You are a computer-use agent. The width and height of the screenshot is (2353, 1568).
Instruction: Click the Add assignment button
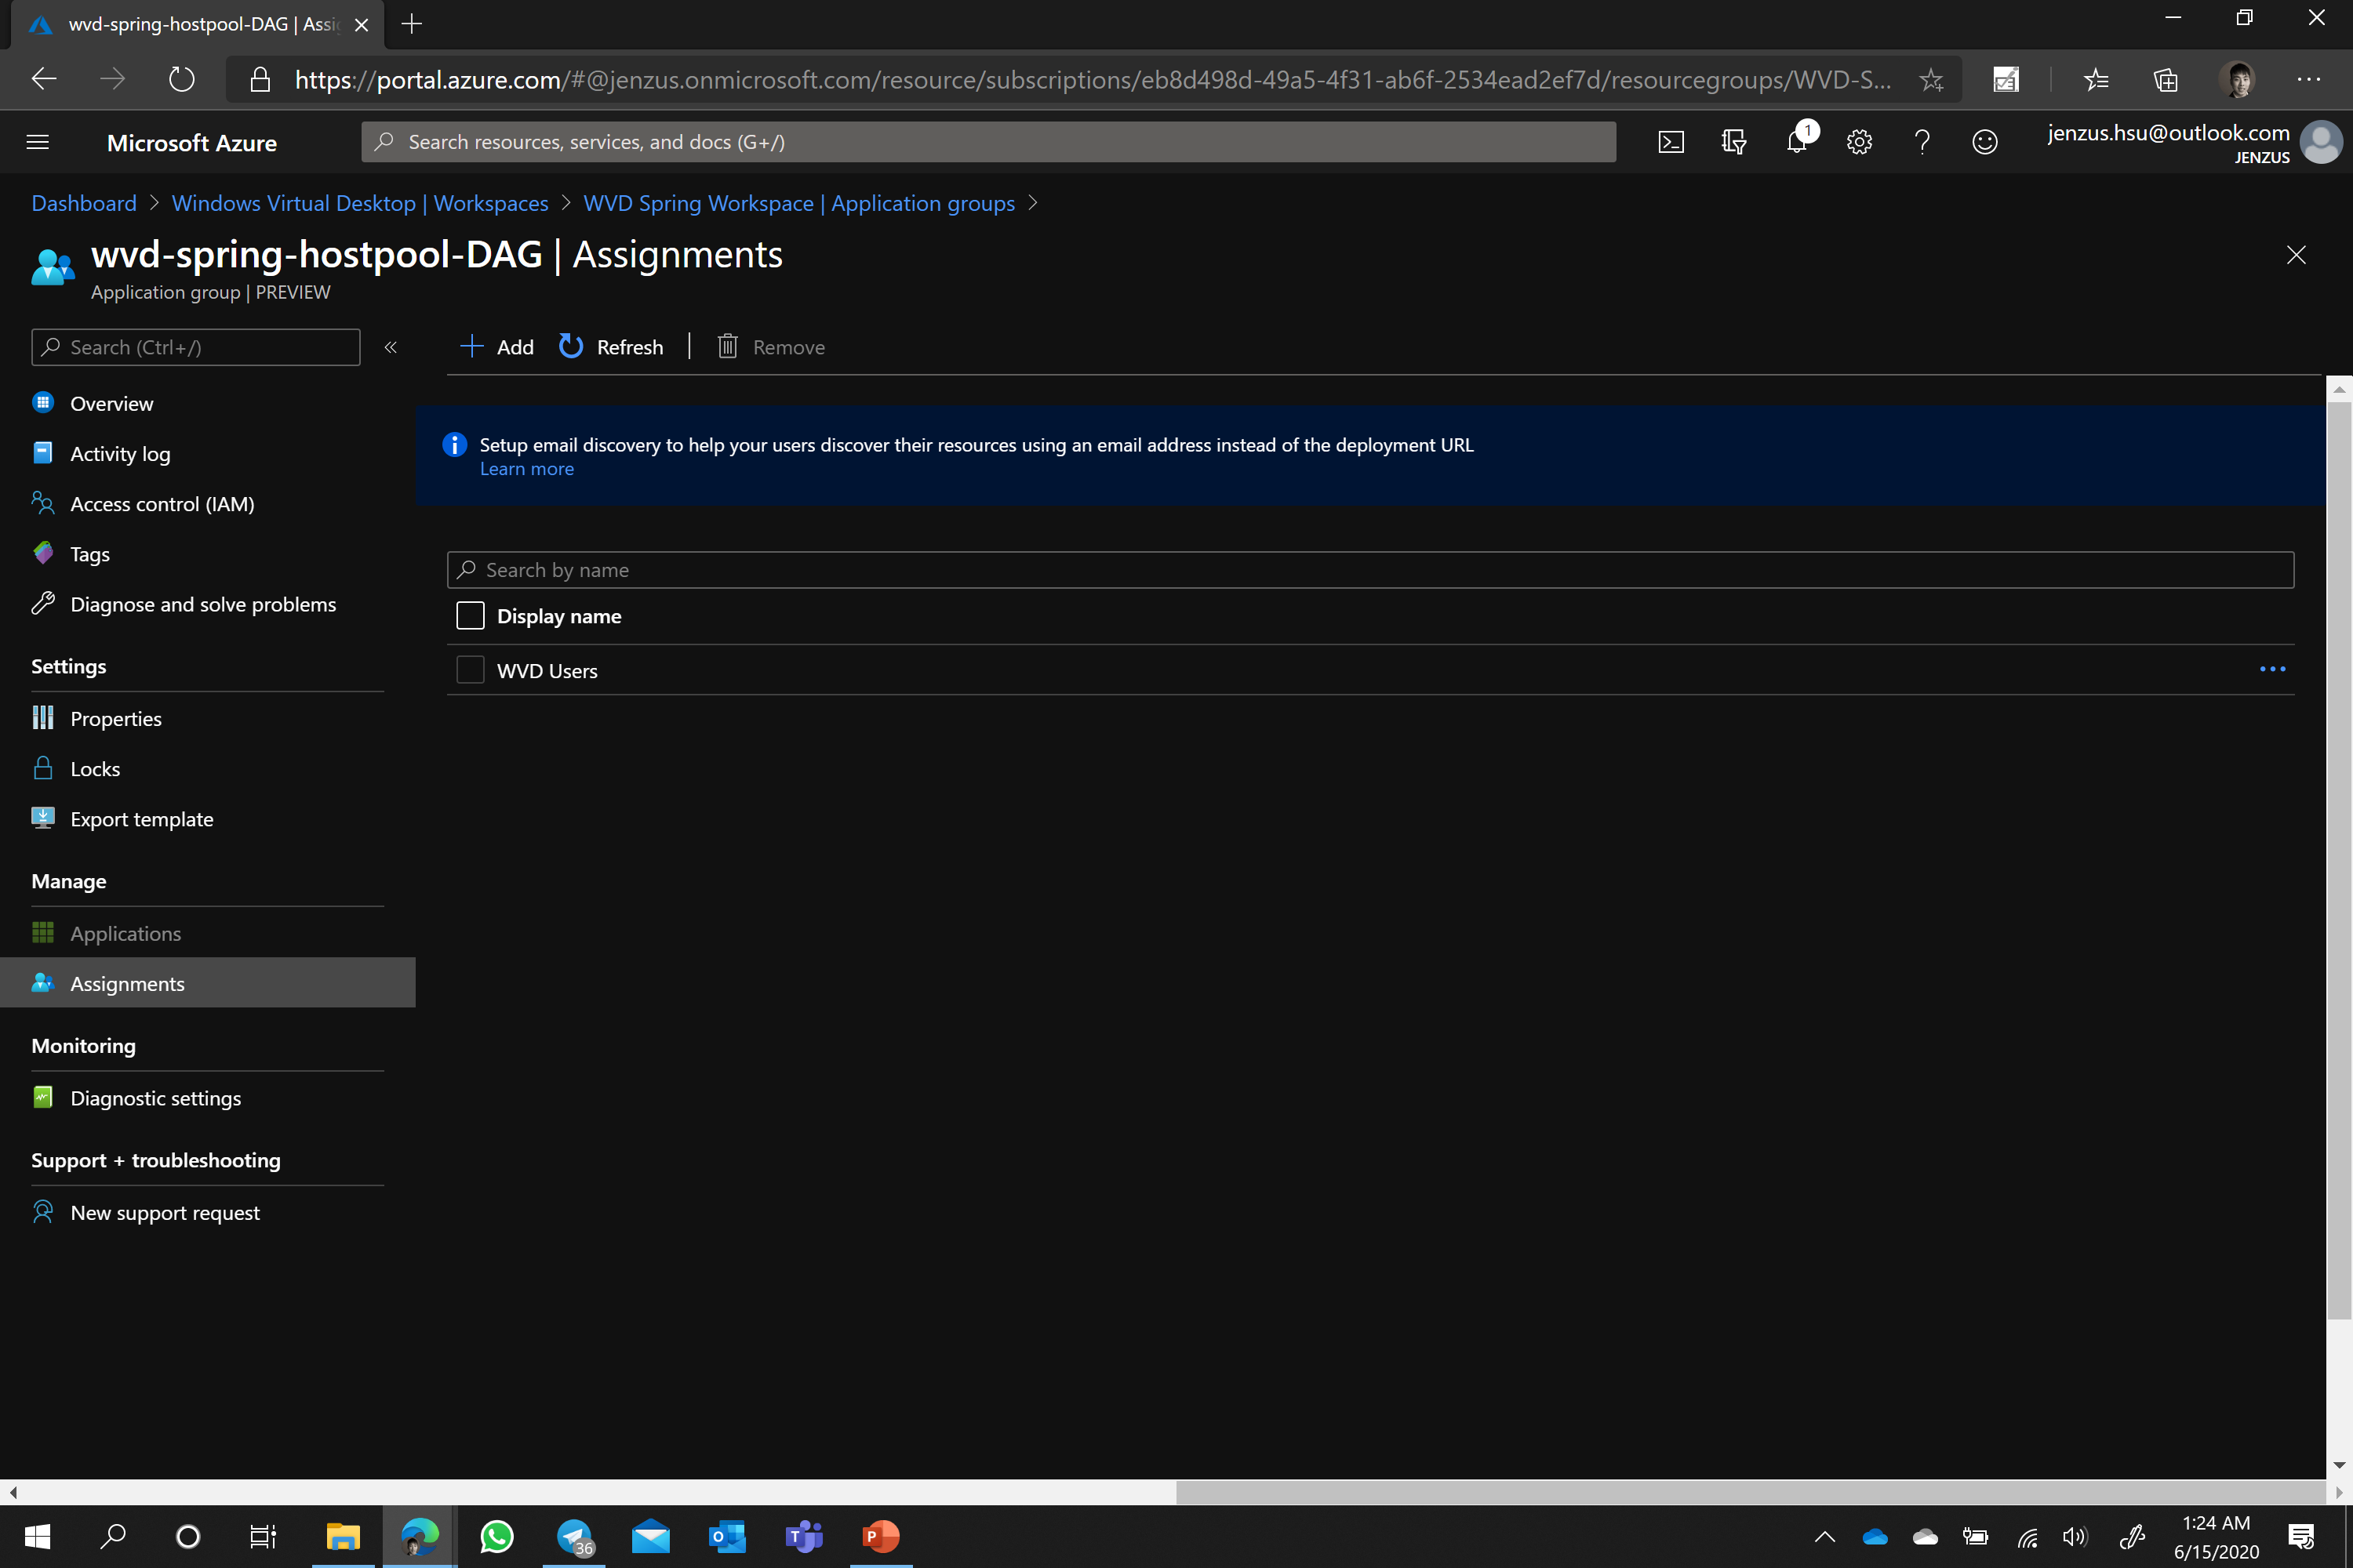[496, 347]
